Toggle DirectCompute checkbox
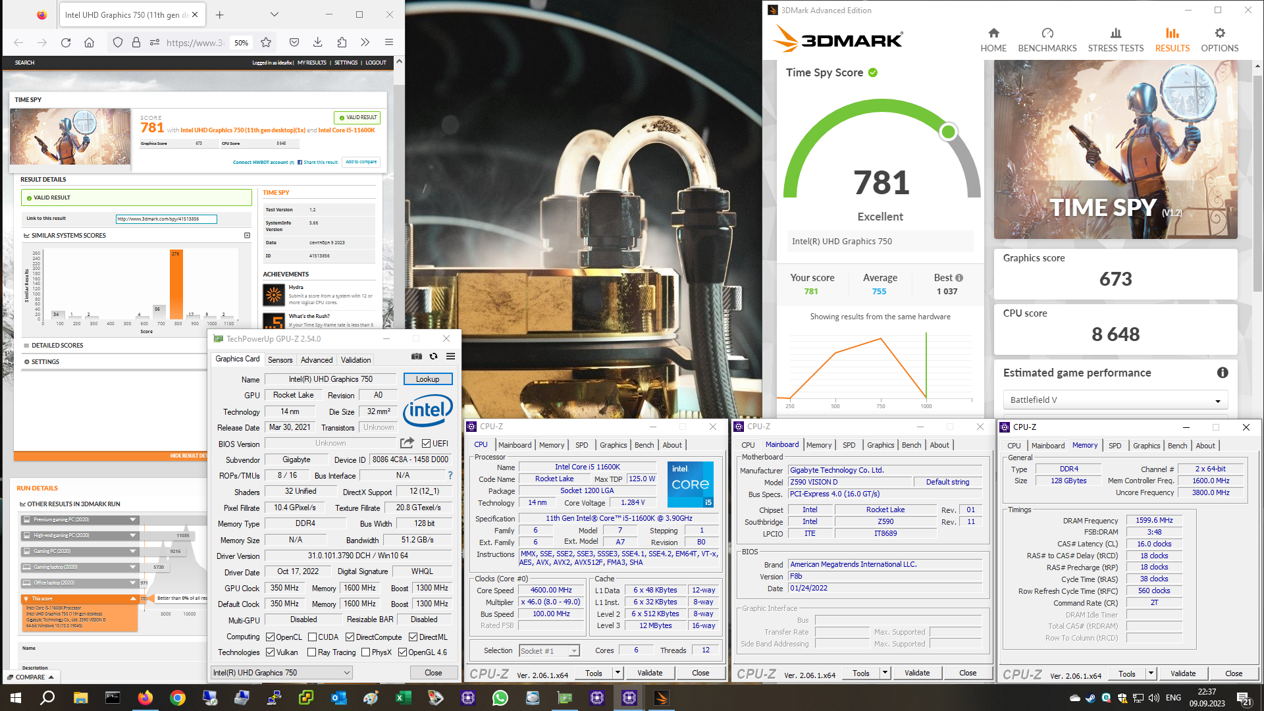This screenshot has height=711, width=1264. (350, 637)
